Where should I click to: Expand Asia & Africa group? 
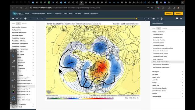pyautogui.click(x=168, y=77)
